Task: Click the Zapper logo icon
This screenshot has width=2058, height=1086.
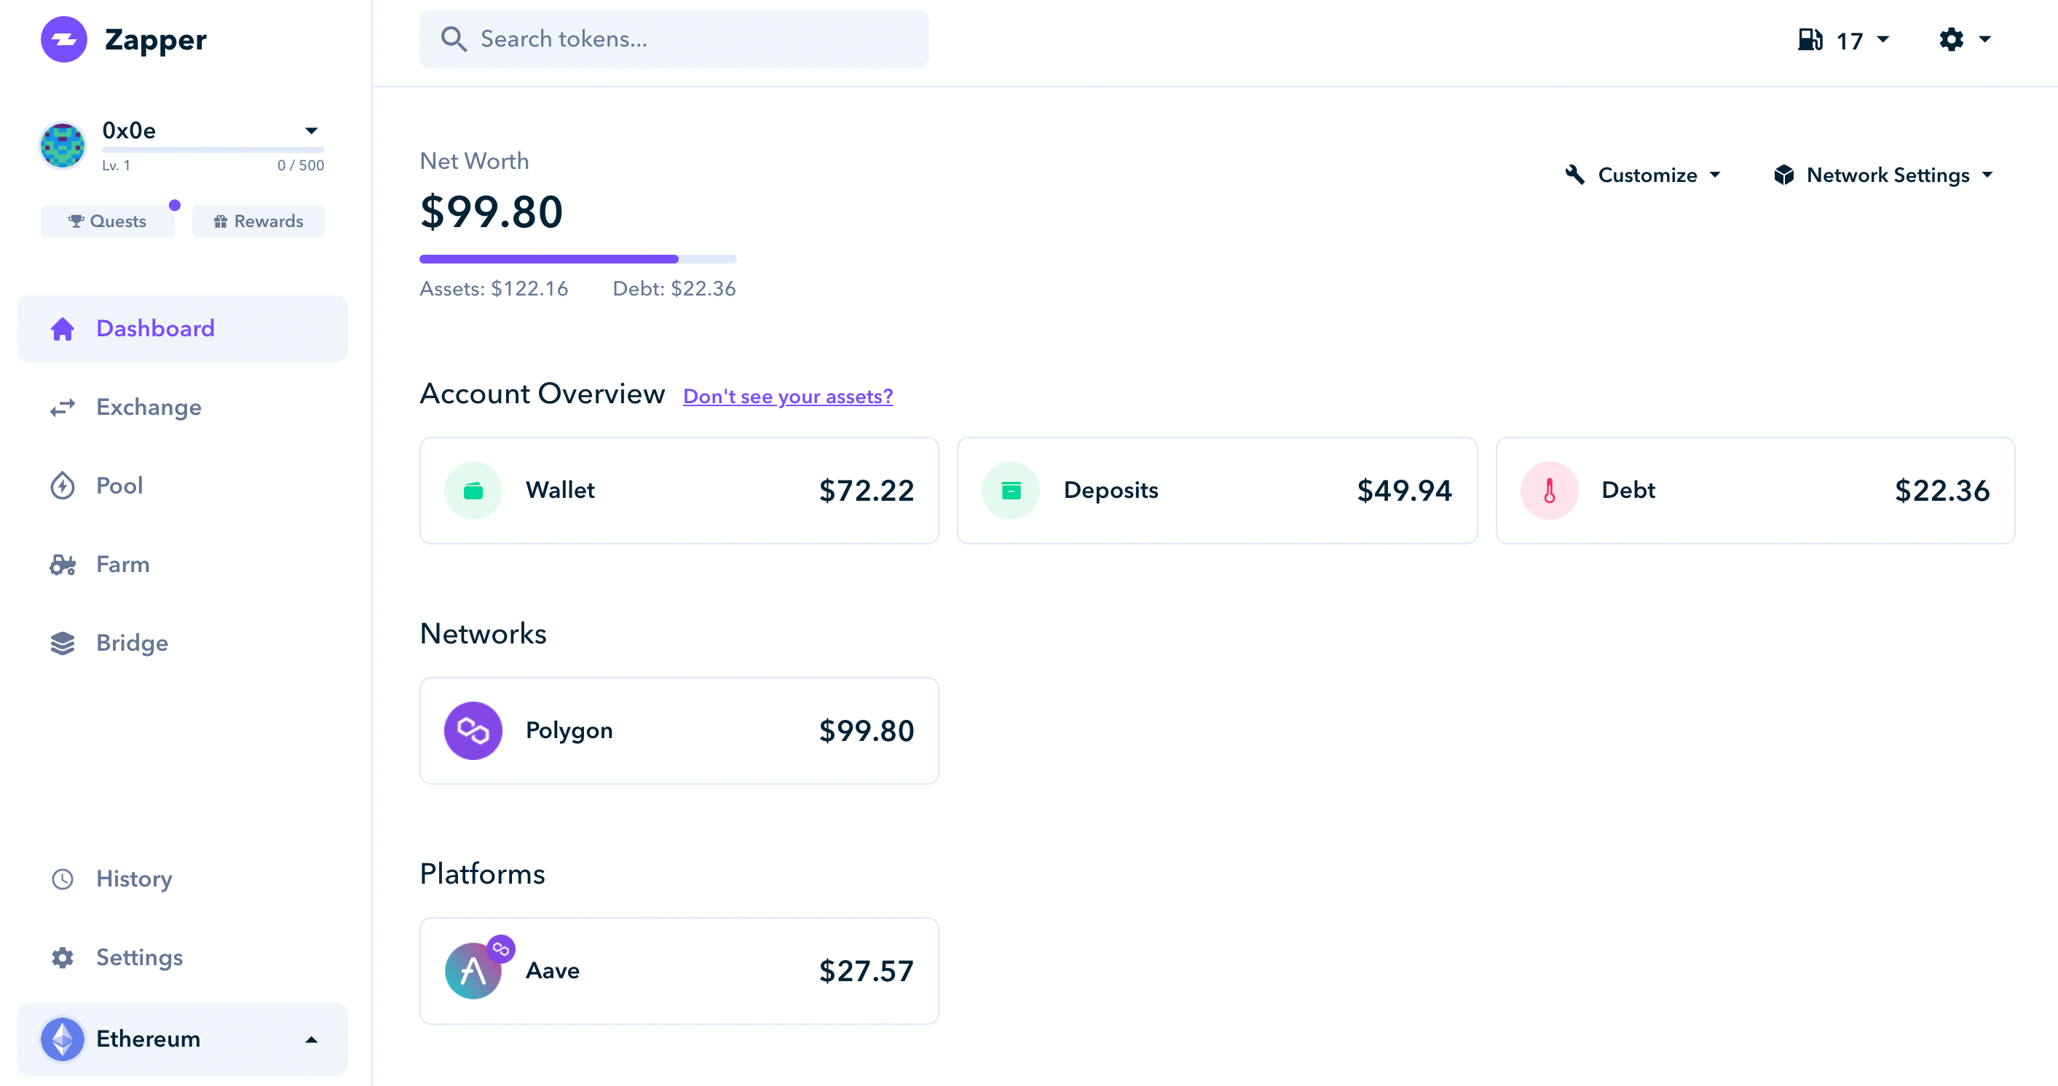Action: 64,39
